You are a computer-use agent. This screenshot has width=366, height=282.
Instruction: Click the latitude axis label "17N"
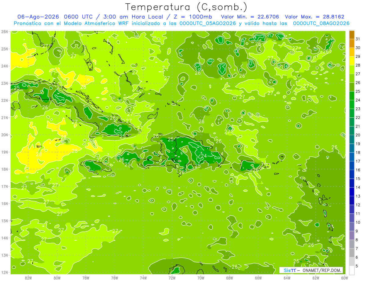click(5, 186)
